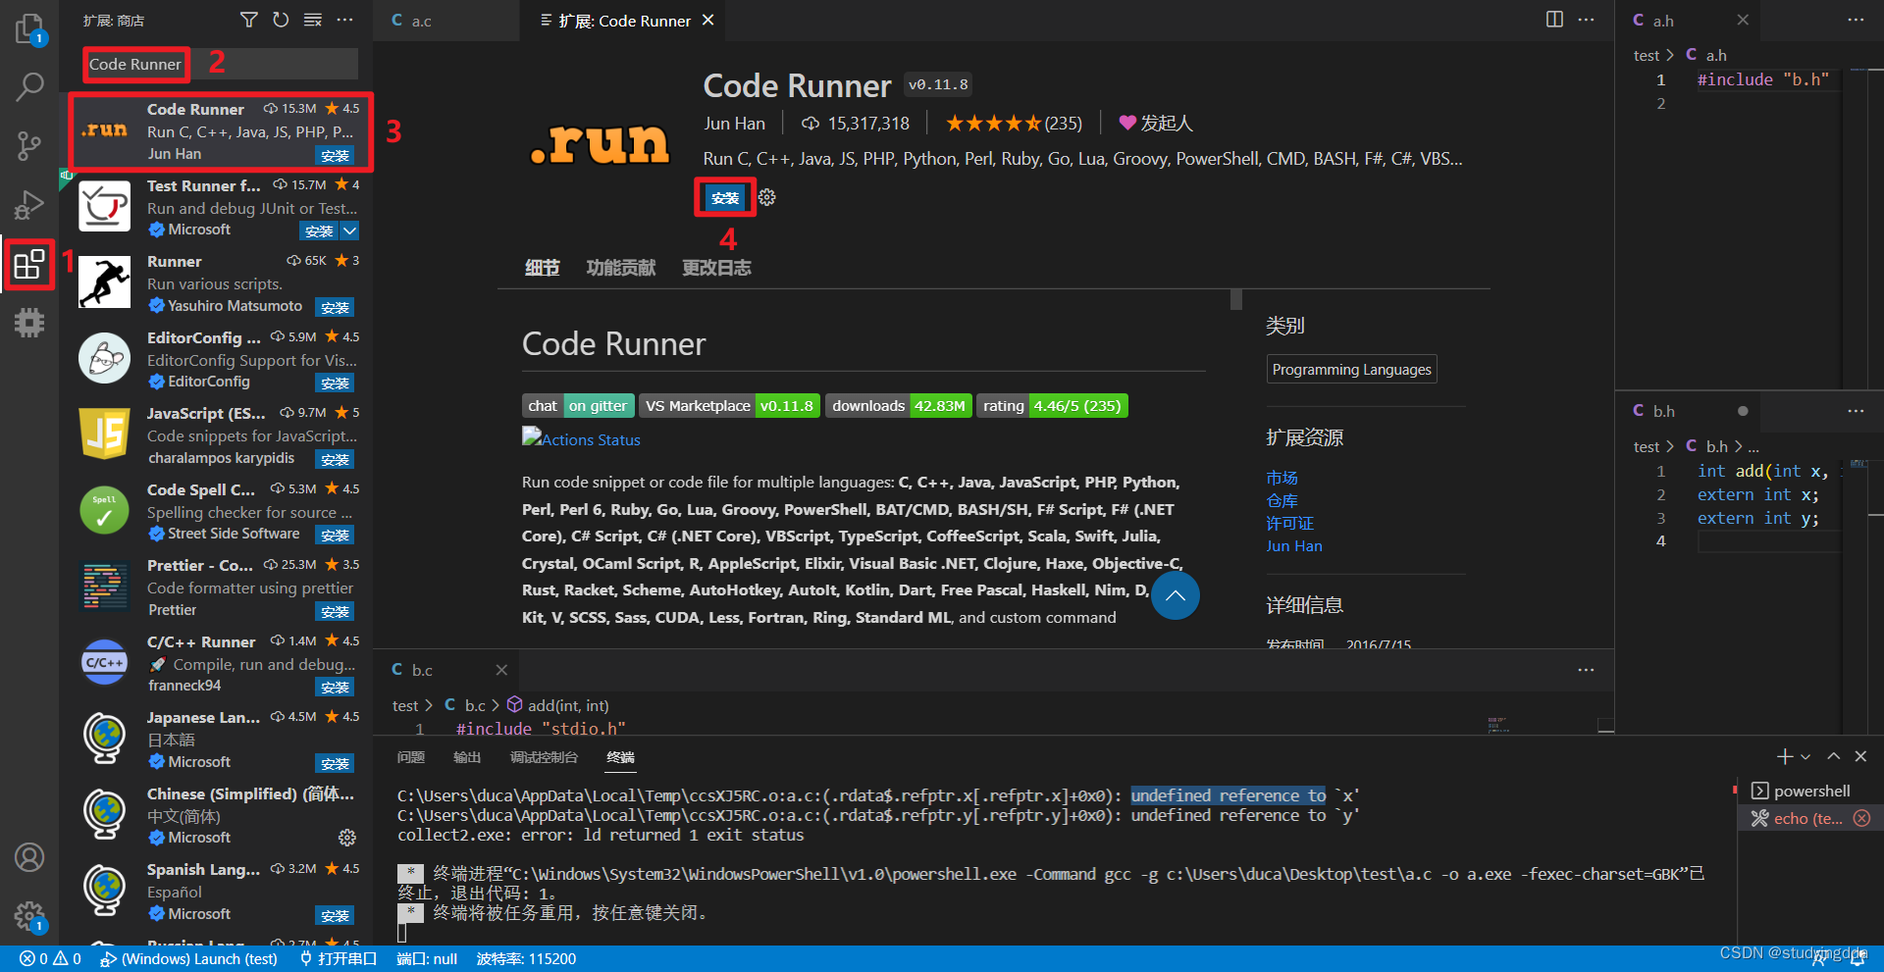Install Code Runner from the list entry

335,155
